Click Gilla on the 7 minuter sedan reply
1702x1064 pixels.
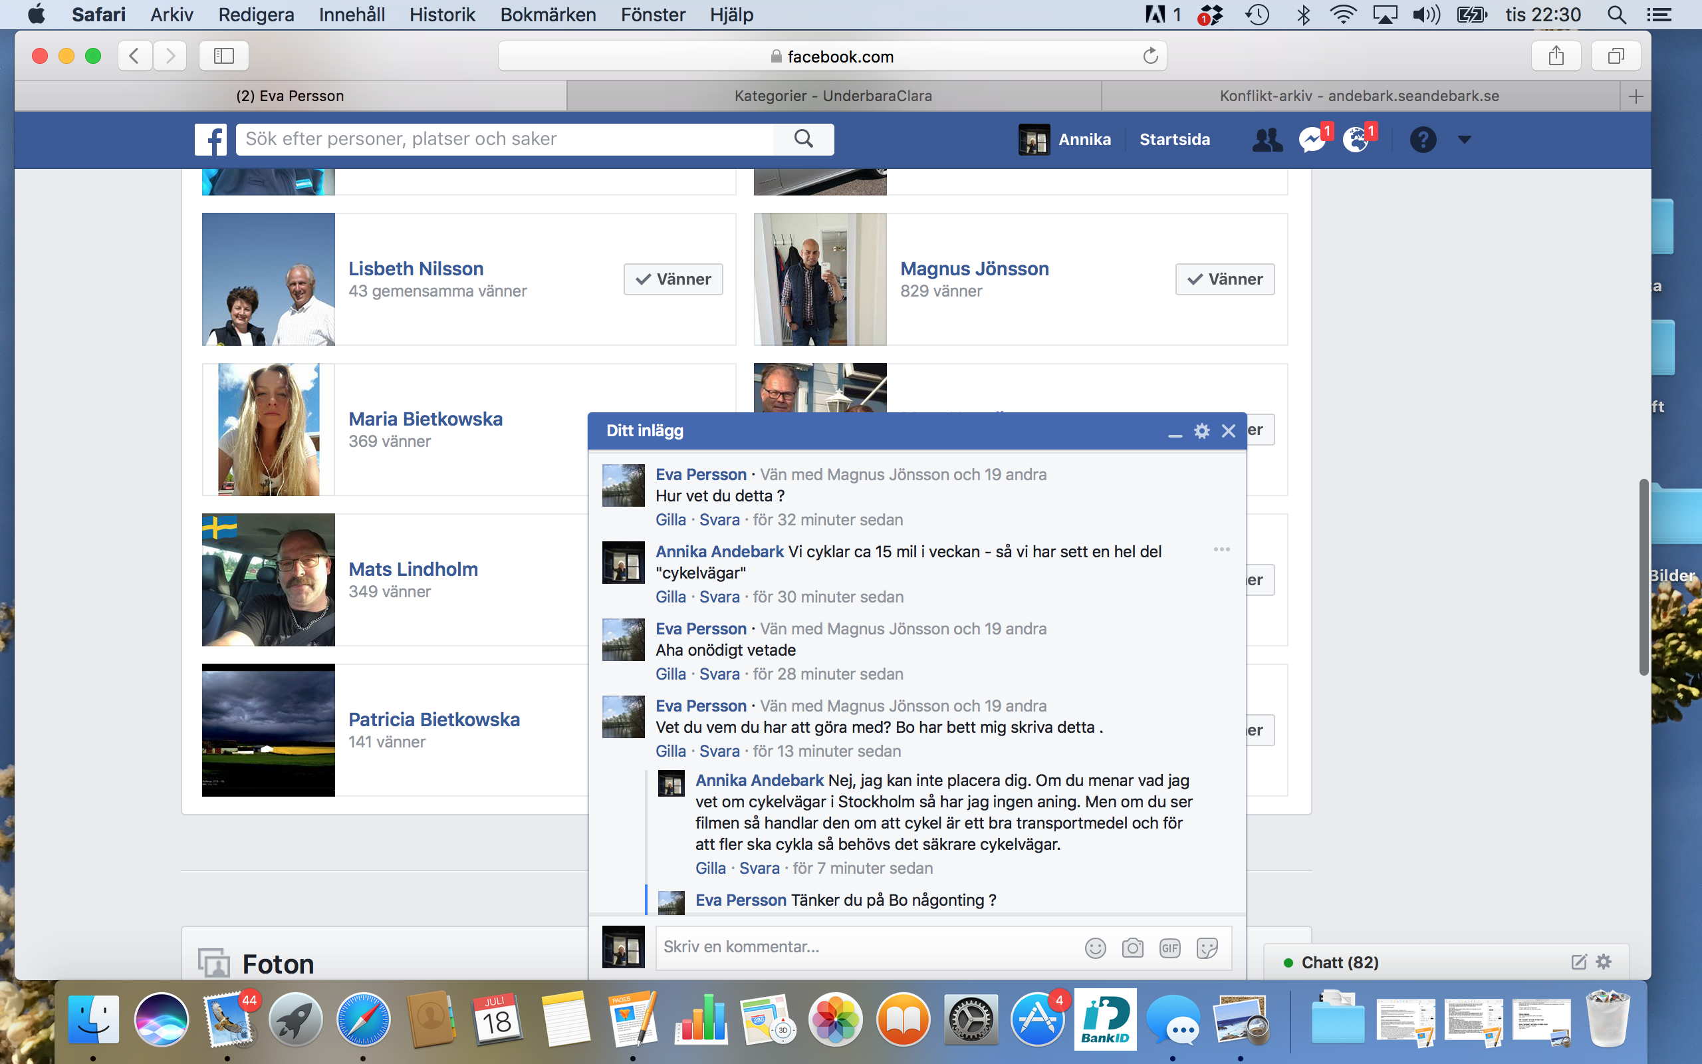pos(710,868)
